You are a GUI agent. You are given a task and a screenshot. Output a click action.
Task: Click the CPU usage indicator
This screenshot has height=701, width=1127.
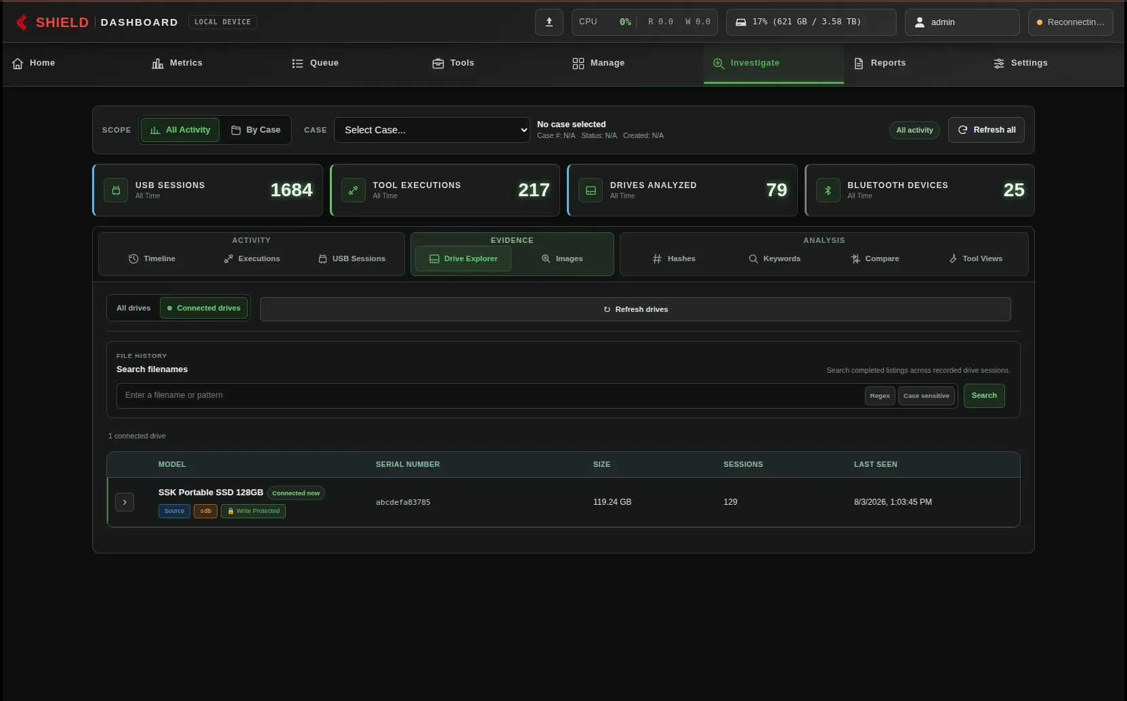click(645, 22)
